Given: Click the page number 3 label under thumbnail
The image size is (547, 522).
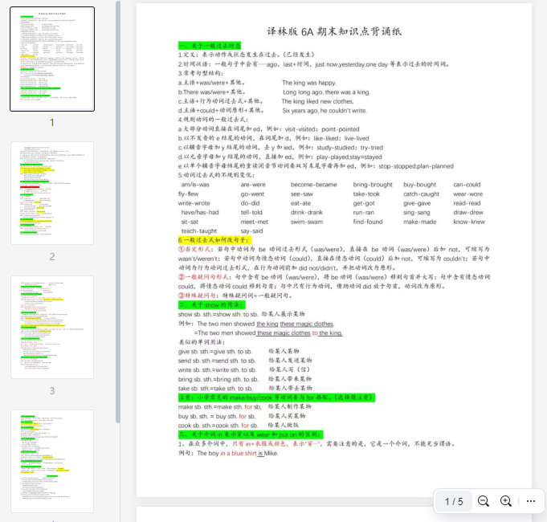Looking at the screenshot, I should (x=52, y=391).
